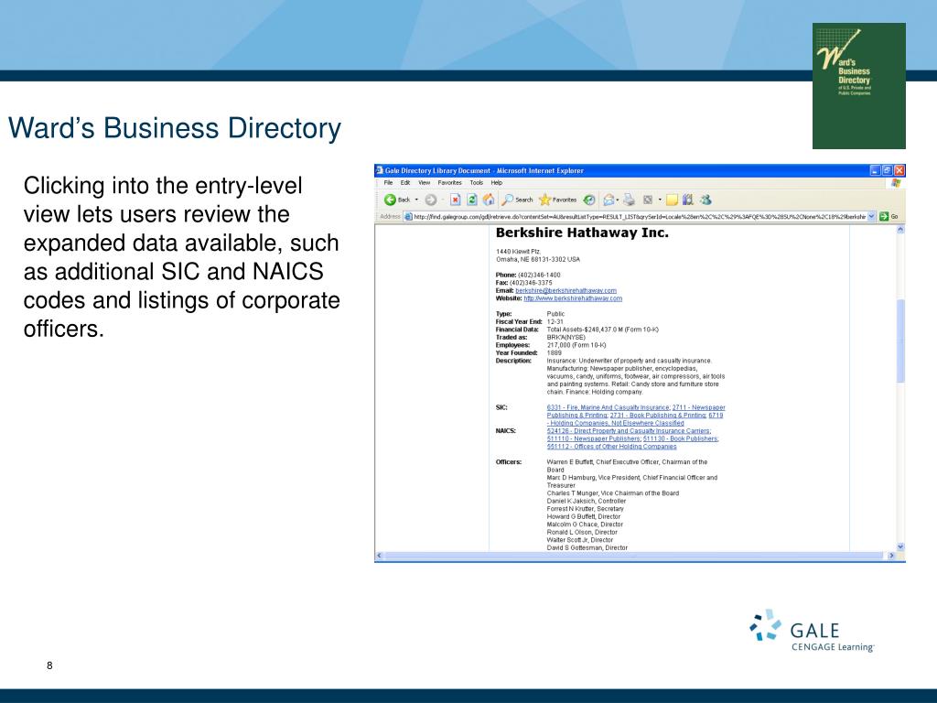Click the phone number (402)346-1400
Image resolution: width=937 pixels, height=703 pixels.
539,275
